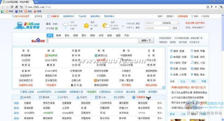
Task: Click the 登录 mail login button
Action: (175, 28)
